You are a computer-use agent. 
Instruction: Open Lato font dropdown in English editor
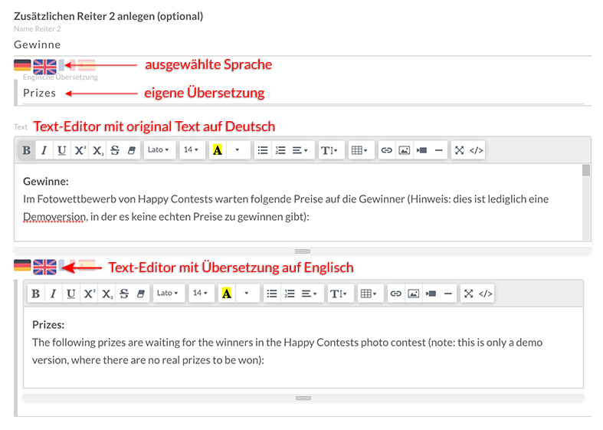click(168, 294)
